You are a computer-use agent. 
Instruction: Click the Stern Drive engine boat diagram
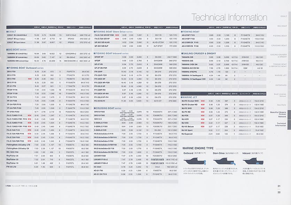click(224, 161)
